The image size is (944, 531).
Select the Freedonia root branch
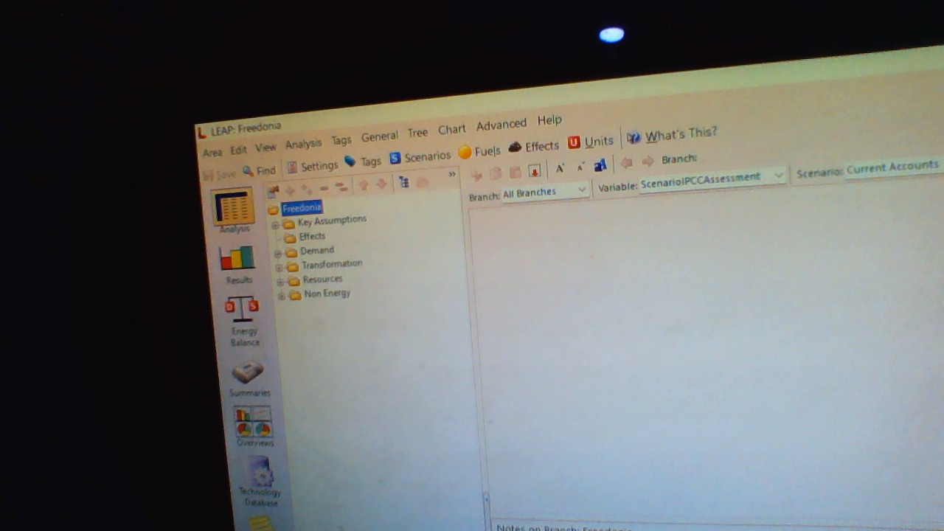(x=302, y=208)
